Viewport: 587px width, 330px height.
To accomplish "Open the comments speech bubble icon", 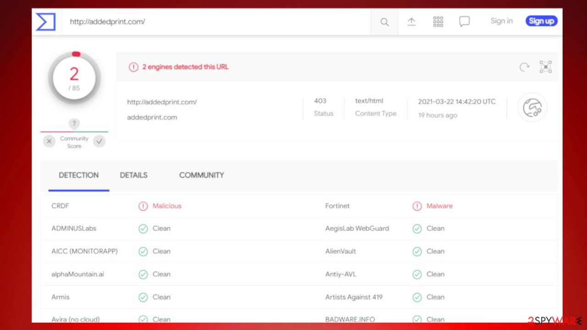I will click(465, 22).
